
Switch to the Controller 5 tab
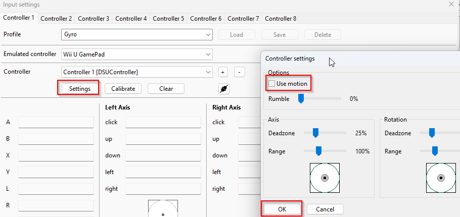pos(168,19)
